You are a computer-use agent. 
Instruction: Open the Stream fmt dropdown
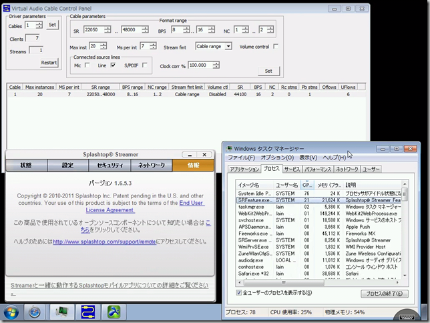228,47
